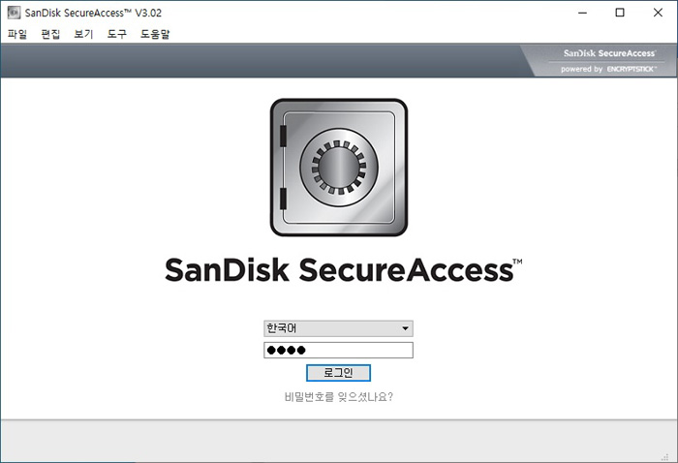The height and width of the screenshot is (463, 678).
Task: Open the 편집 menu
Action: pyautogui.click(x=50, y=34)
